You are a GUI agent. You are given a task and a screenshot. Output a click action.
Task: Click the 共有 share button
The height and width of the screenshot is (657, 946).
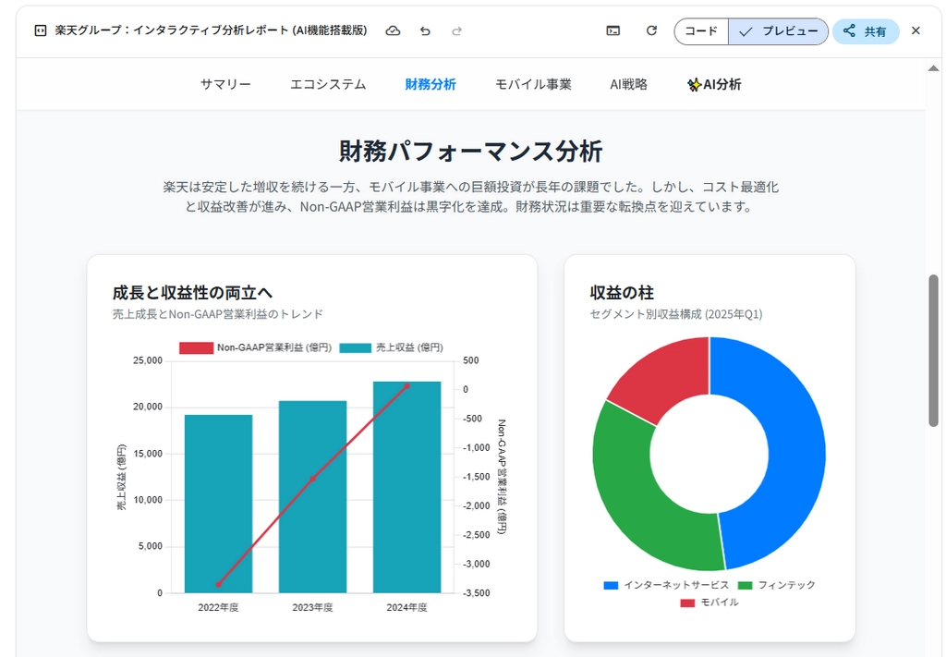click(x=866, y=31)
